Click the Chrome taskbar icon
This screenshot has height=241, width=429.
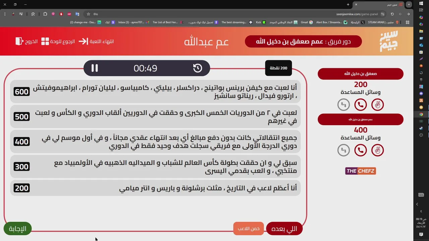421,114
